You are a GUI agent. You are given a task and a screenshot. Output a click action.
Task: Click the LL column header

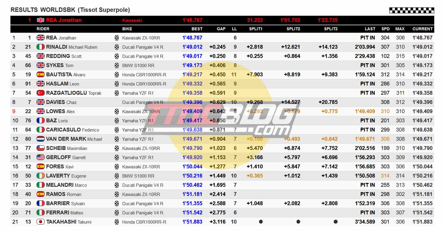click(x=234, y=29)
